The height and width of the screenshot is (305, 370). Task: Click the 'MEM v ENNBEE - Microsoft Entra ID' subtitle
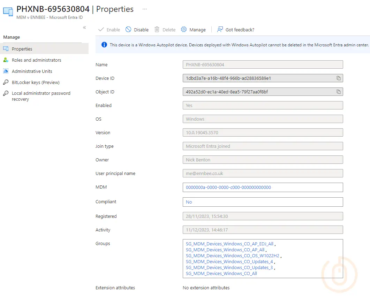(50, 17)
